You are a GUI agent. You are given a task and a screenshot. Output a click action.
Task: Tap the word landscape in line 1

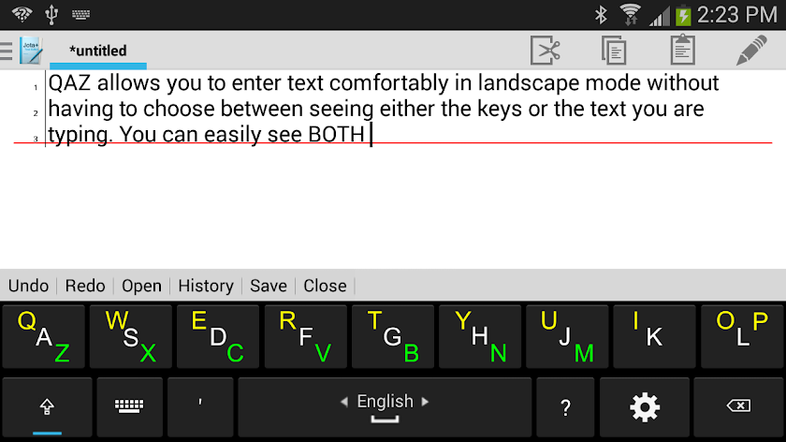click(x=529, y=82)
